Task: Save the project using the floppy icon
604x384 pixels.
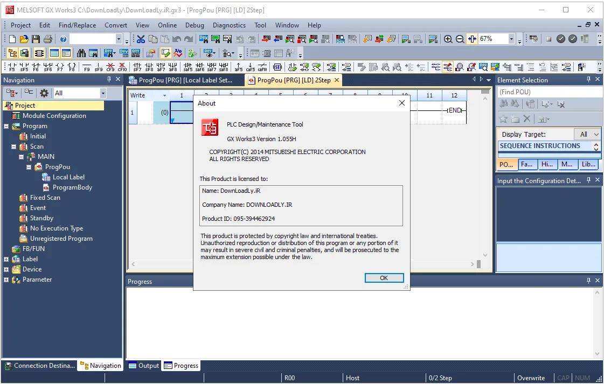Action: pos(36,39)
